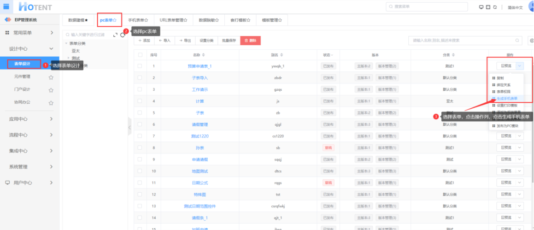Click the category tree filter input
Viewport: 534px width, 230px height.
pyautogui.click(x=89, y=35)
